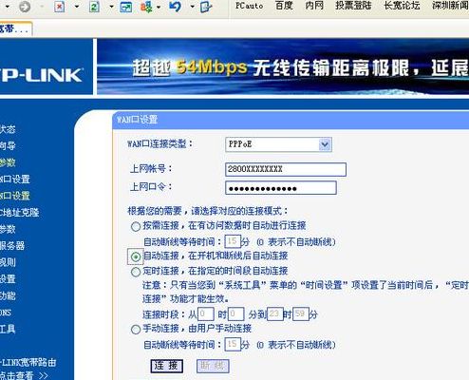Click the 上网口令 password field
Viewport: 469px width, 380px height.
pyautogui.click(x=281, y=188)
